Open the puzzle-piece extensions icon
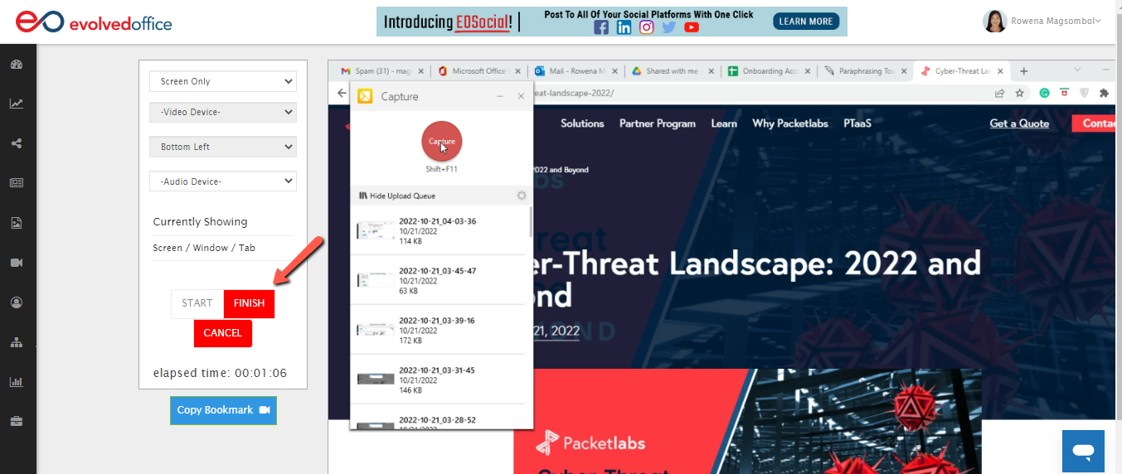 [x=1104, y=94]
